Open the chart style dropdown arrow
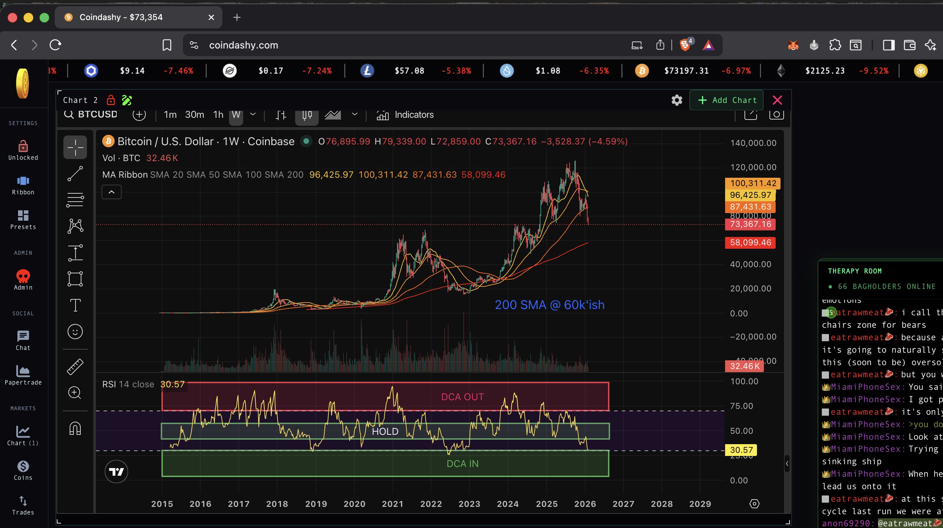943x528 pixels. point(354,114)
